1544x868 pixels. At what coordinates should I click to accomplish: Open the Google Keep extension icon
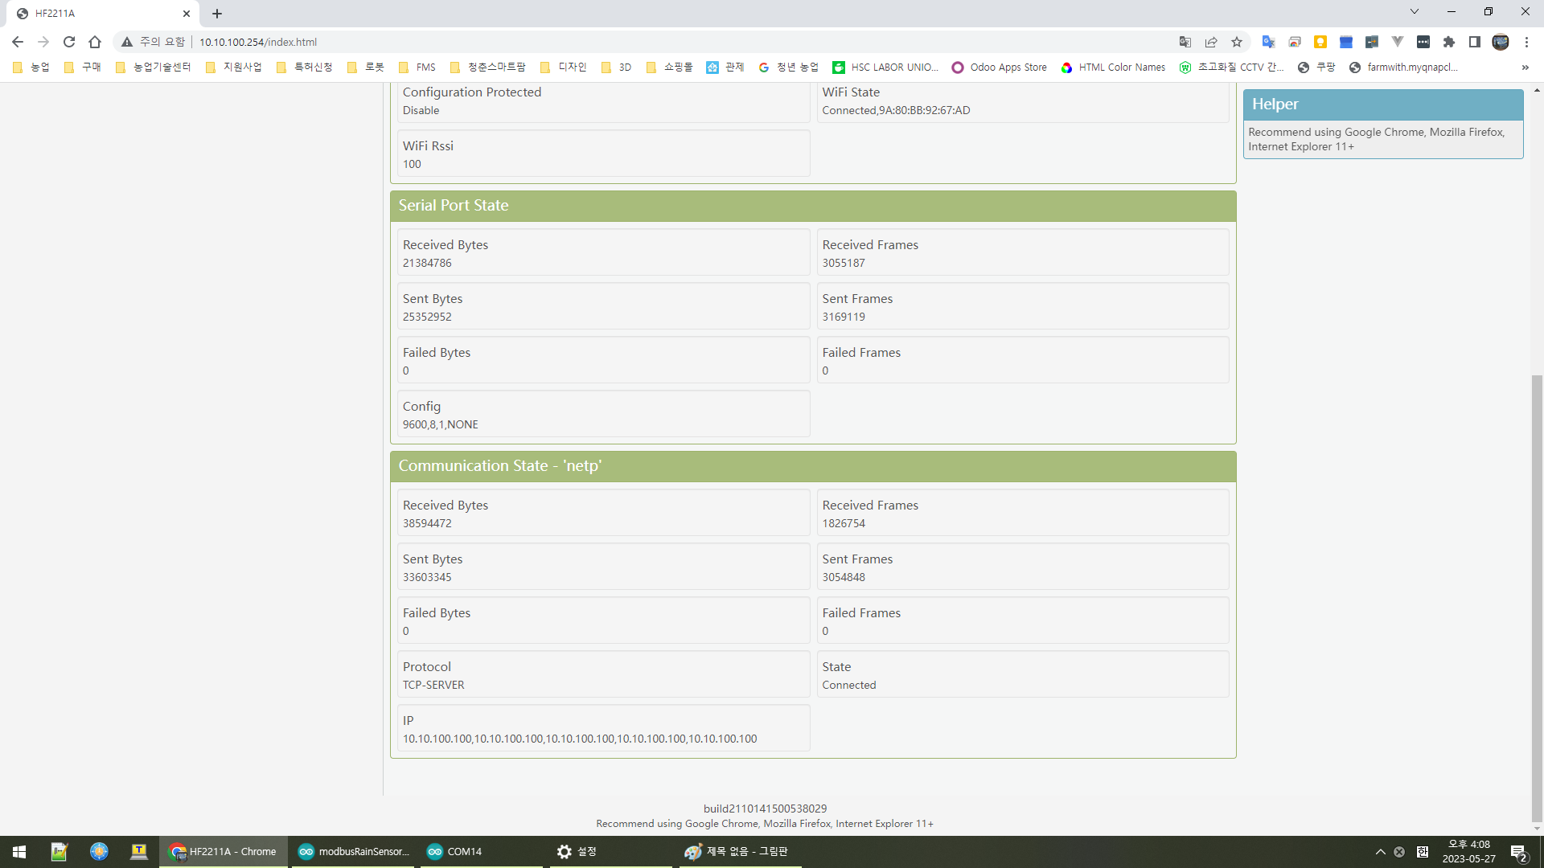[1320, 42]
